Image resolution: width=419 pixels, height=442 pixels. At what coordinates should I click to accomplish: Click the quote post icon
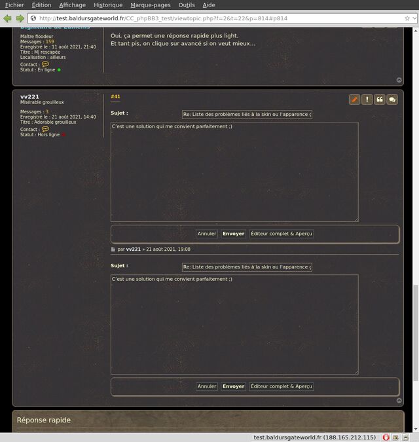click(379, 100)
